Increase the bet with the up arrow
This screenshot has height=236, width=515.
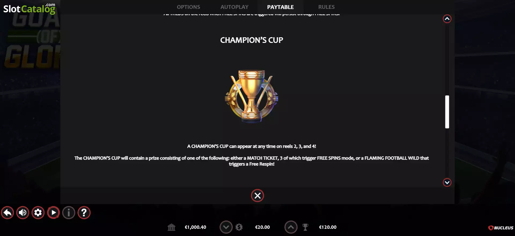[291, 227]
